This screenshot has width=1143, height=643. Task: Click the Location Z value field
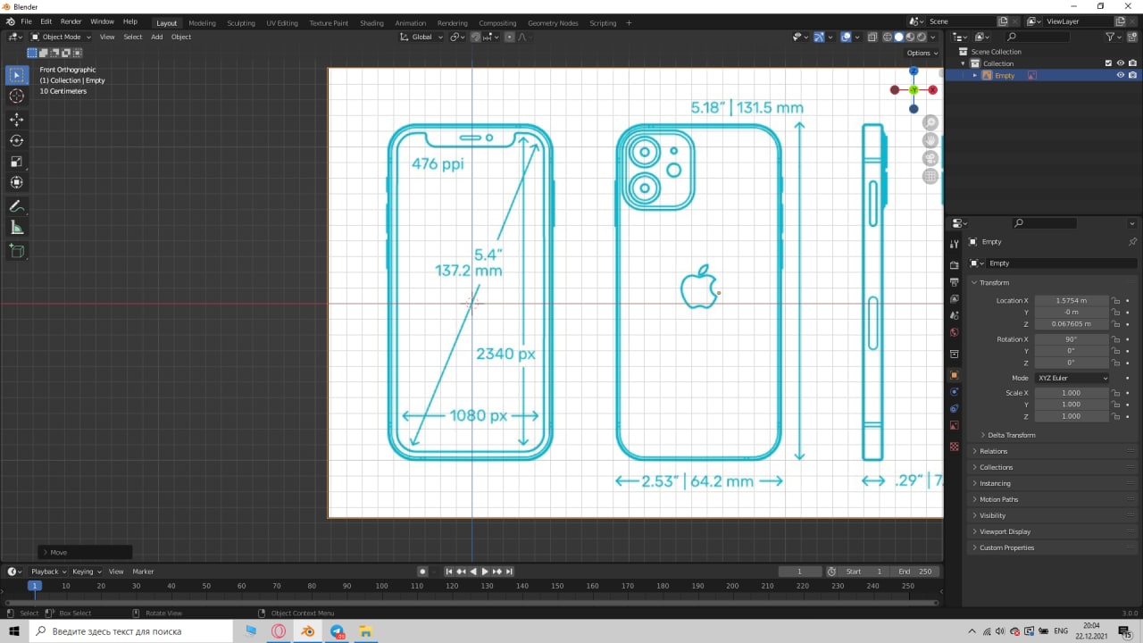1072,324
